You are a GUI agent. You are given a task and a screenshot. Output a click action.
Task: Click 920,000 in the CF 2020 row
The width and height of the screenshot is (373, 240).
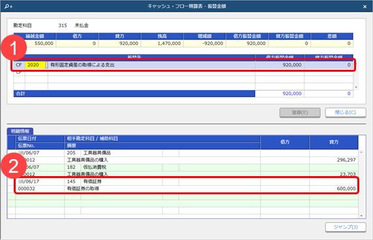point(292,65)
